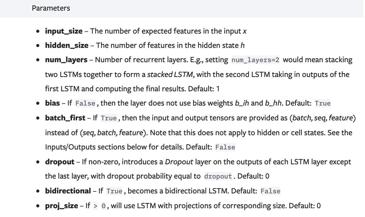Click the bold num_layers parameter name
The image size is (365, 217).
coord(66,60)
